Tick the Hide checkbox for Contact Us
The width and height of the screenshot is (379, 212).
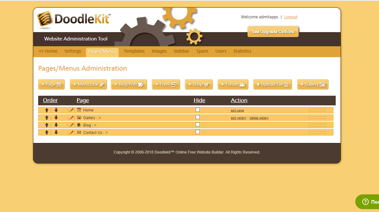tap(198, 132)
